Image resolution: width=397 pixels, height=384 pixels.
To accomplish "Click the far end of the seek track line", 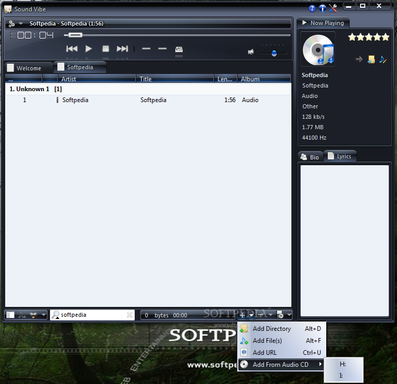I will [289, 35].
